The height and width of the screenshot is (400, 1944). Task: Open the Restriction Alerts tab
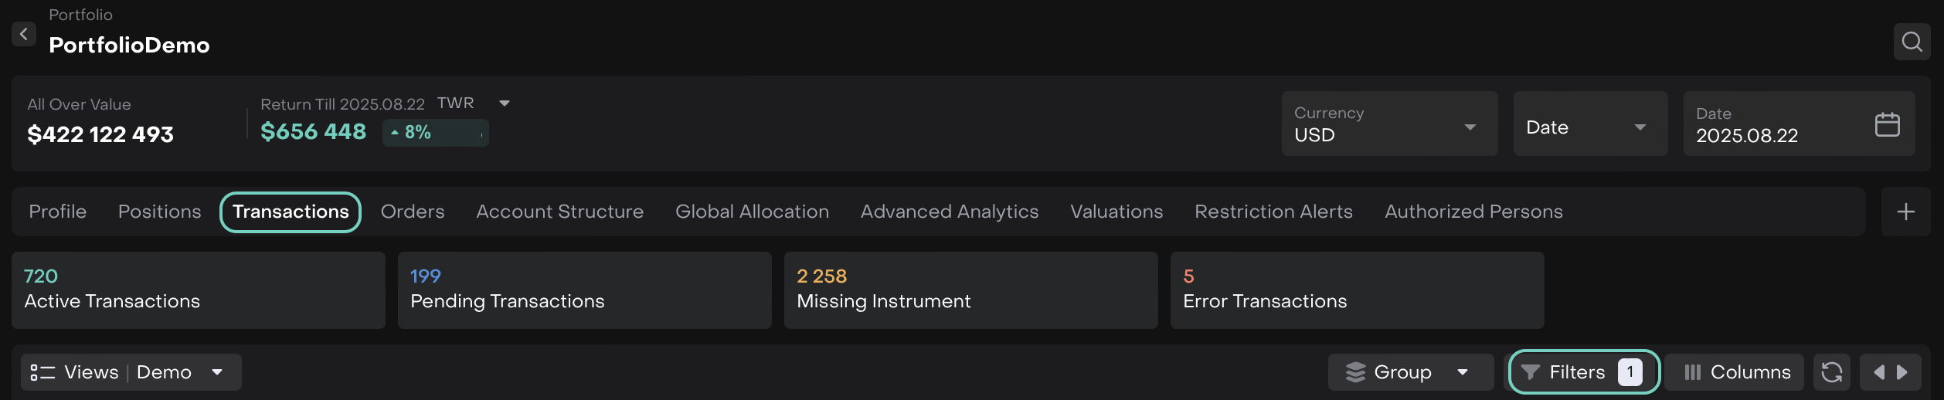[x=1273, y=212]
